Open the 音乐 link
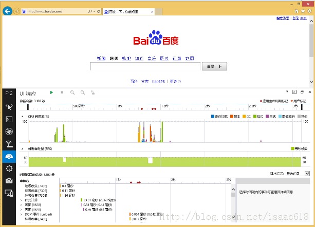 [x=152, y=59]
